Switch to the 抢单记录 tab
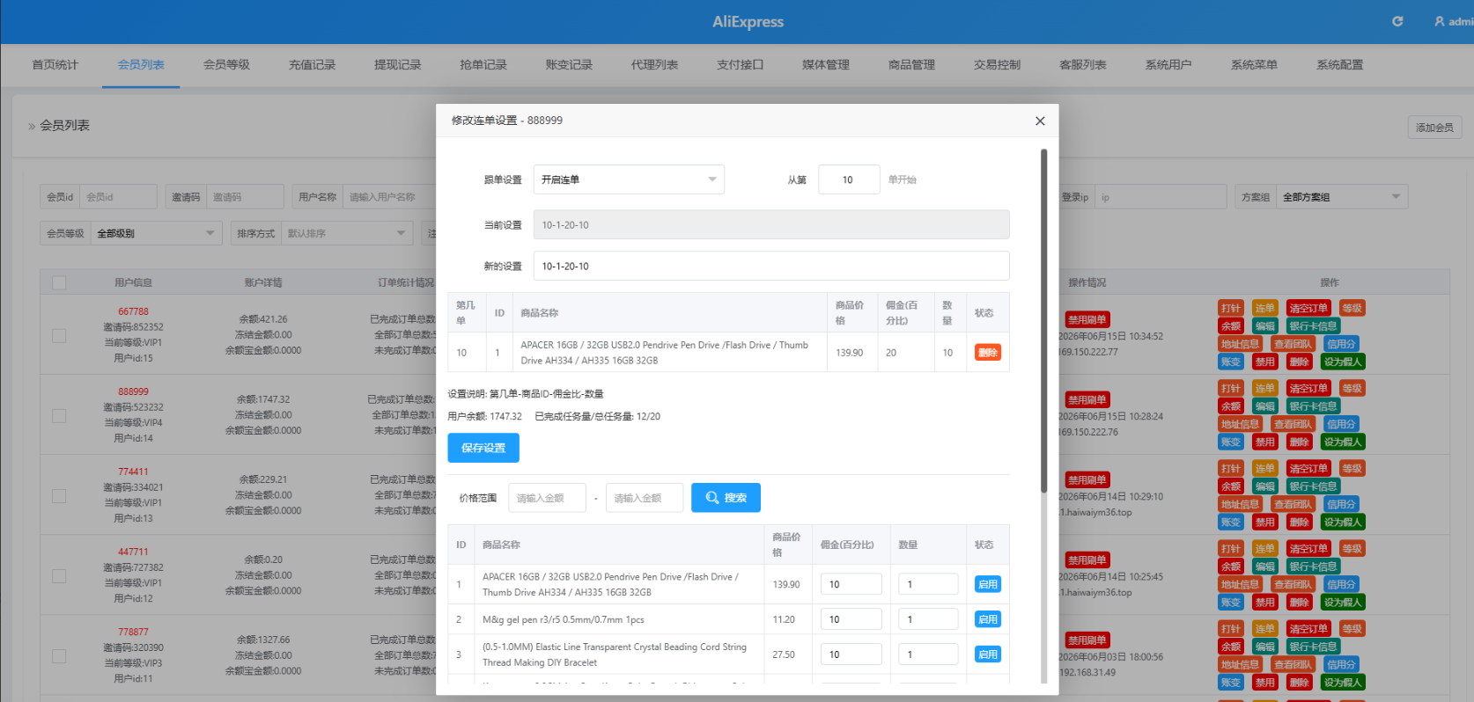The height and width of the screenshot is (702, 1474). tap(483, 65)
